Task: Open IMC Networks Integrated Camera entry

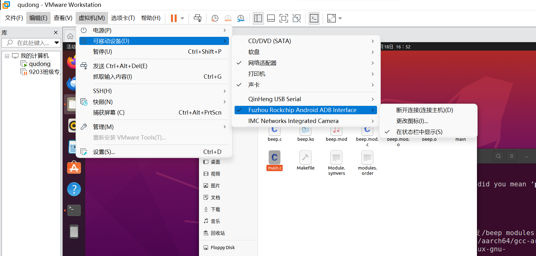Action: tap(305, 121)
